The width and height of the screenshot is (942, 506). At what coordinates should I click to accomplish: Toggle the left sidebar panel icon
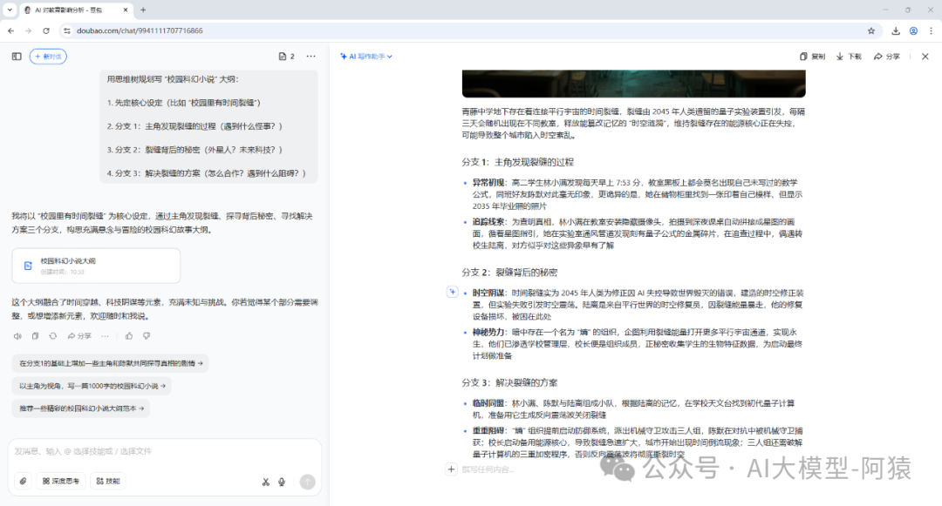point(17,57)
